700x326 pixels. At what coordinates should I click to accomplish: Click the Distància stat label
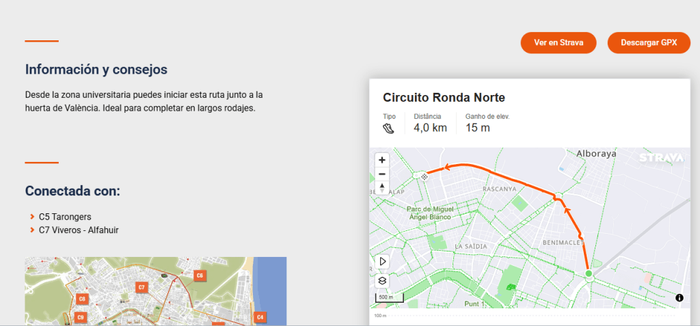pyautogui.click(x=427, y=117)
